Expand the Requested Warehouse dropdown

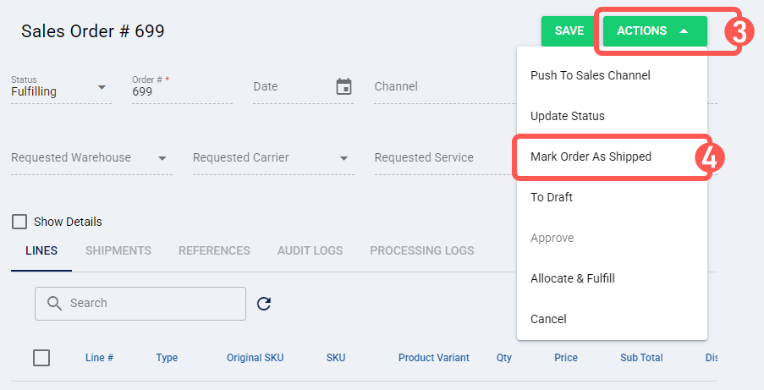pyautogui.click(x=91, y=158)
